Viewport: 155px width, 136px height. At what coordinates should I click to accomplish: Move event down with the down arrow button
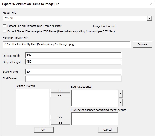(x=120, y=102)
